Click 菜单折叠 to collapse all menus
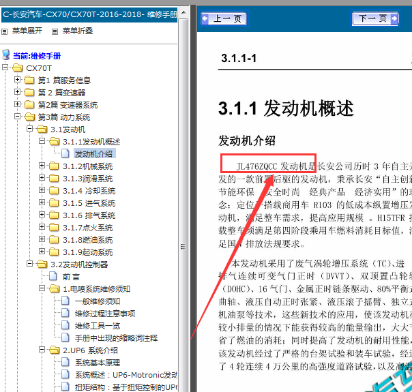Image resolution: width=412 pixels, height=392 pixels. tap(78, 31)
